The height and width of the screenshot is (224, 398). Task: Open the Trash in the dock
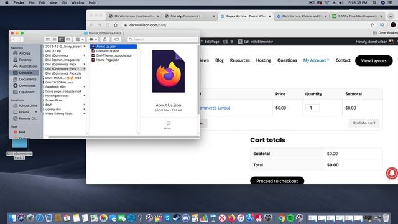point(386,218)
